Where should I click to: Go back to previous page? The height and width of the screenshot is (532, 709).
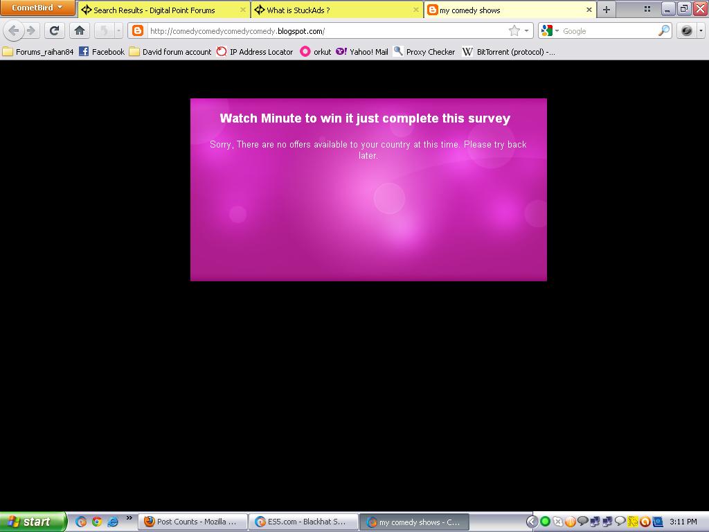tap(14, 30)
